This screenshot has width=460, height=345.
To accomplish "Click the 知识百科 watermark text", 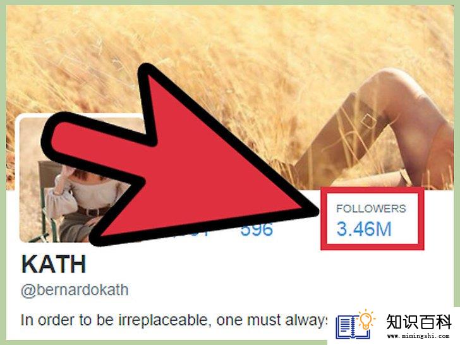I will coord(419,322).
